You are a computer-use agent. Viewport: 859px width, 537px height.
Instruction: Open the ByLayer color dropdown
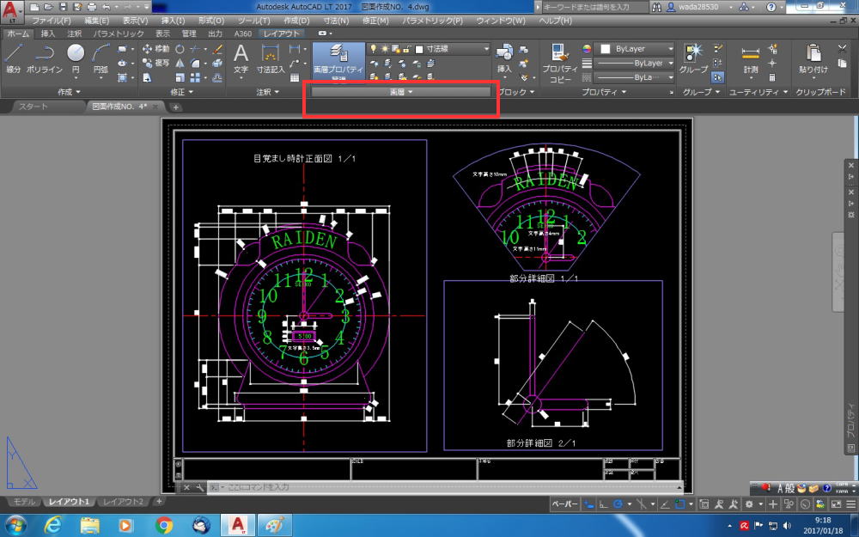(635, 49)
